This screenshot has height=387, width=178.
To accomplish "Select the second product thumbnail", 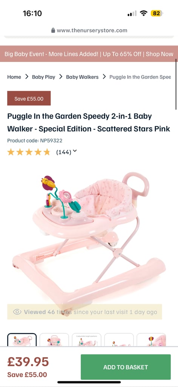I will [x=54, y=340].
